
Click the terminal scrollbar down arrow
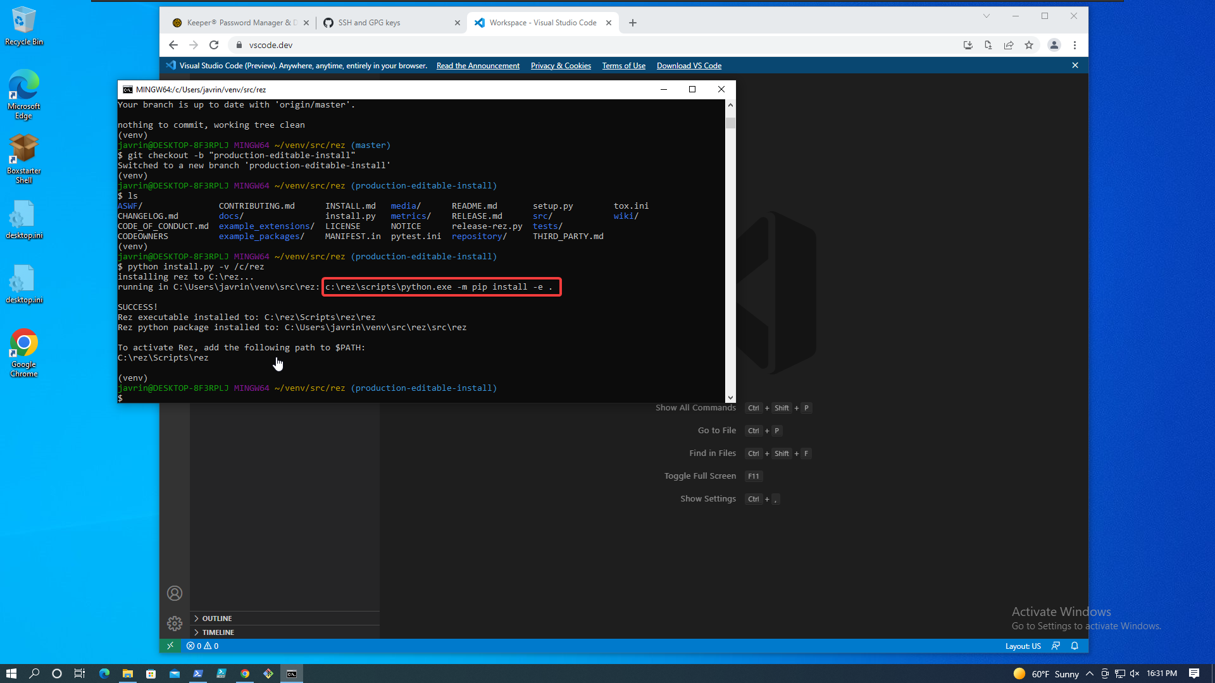click(730, 398)
